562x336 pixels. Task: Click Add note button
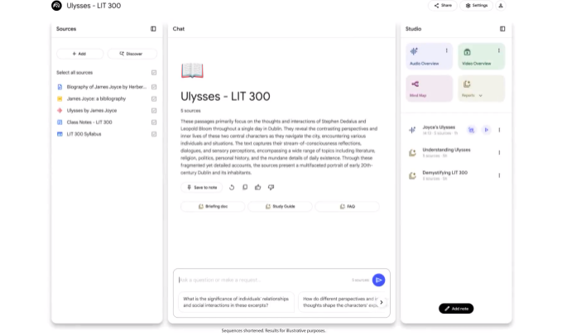pyautogui.click(x=456, y=309)
